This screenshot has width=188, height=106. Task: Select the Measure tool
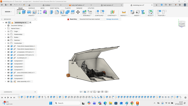click(124, 12)
